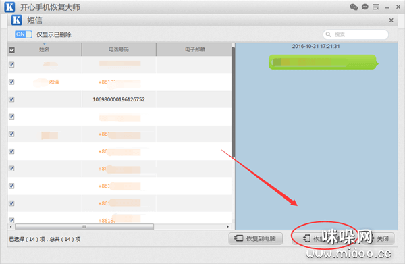
Task: Click the K logo of 开心手机恢复大师
Action: 9,7
